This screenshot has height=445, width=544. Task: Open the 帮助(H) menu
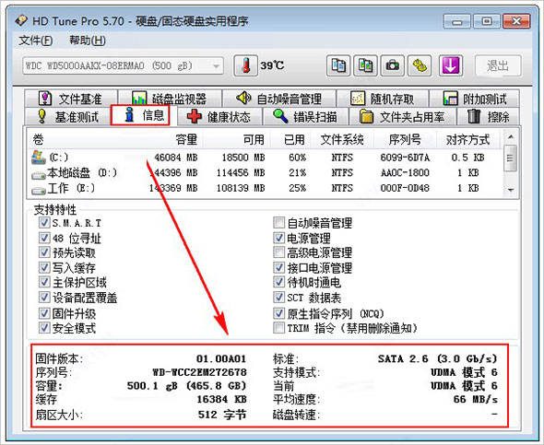(x=87, y=41)
